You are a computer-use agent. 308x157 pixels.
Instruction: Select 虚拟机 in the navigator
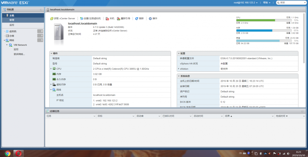coord(13,31)
